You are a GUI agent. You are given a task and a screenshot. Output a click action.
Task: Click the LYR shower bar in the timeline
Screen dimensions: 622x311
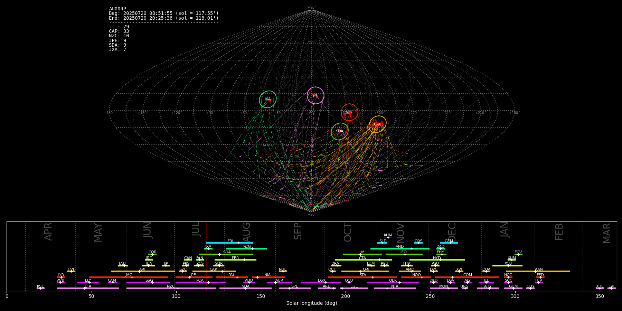click(61, 277)
